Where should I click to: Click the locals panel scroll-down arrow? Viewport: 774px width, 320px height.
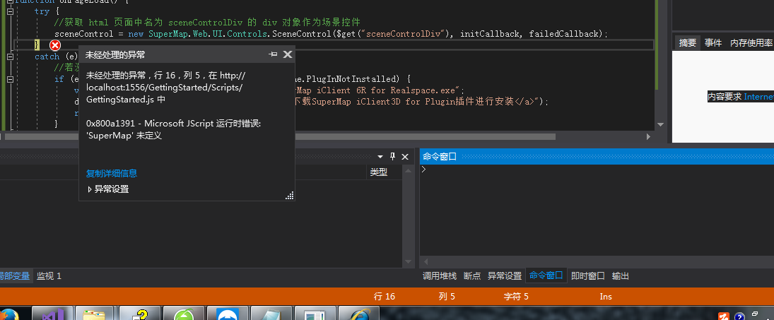[x=409, y=262]
